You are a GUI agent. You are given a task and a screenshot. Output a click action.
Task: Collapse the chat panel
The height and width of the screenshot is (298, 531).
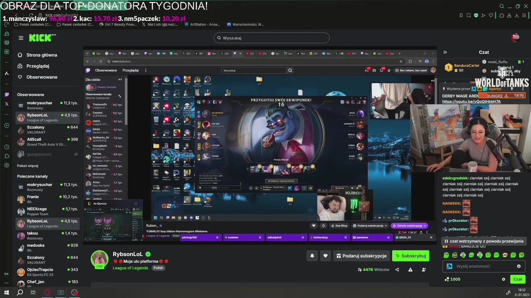(445, 52)
